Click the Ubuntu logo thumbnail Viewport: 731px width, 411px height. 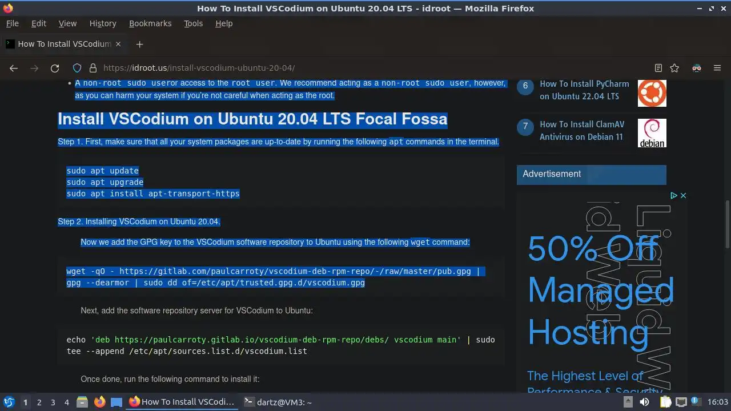tap(652, 92)
